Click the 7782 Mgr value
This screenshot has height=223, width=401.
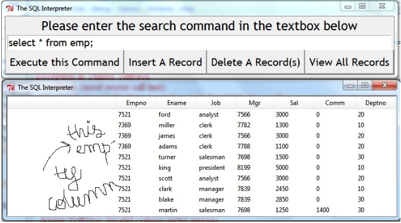(244, 125)
